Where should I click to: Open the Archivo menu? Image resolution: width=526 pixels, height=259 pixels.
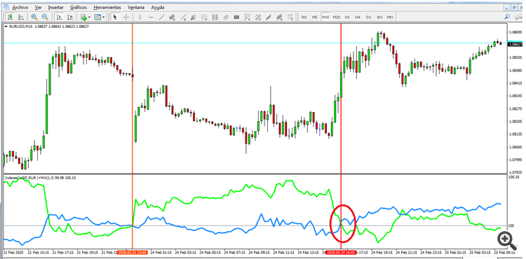click(20, 7)
